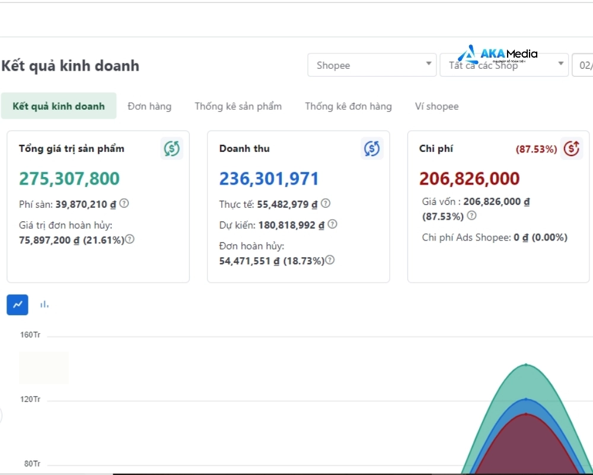Open the Ví shopee tab
Screen dimensions: 593x475
(x=436, y=106)
